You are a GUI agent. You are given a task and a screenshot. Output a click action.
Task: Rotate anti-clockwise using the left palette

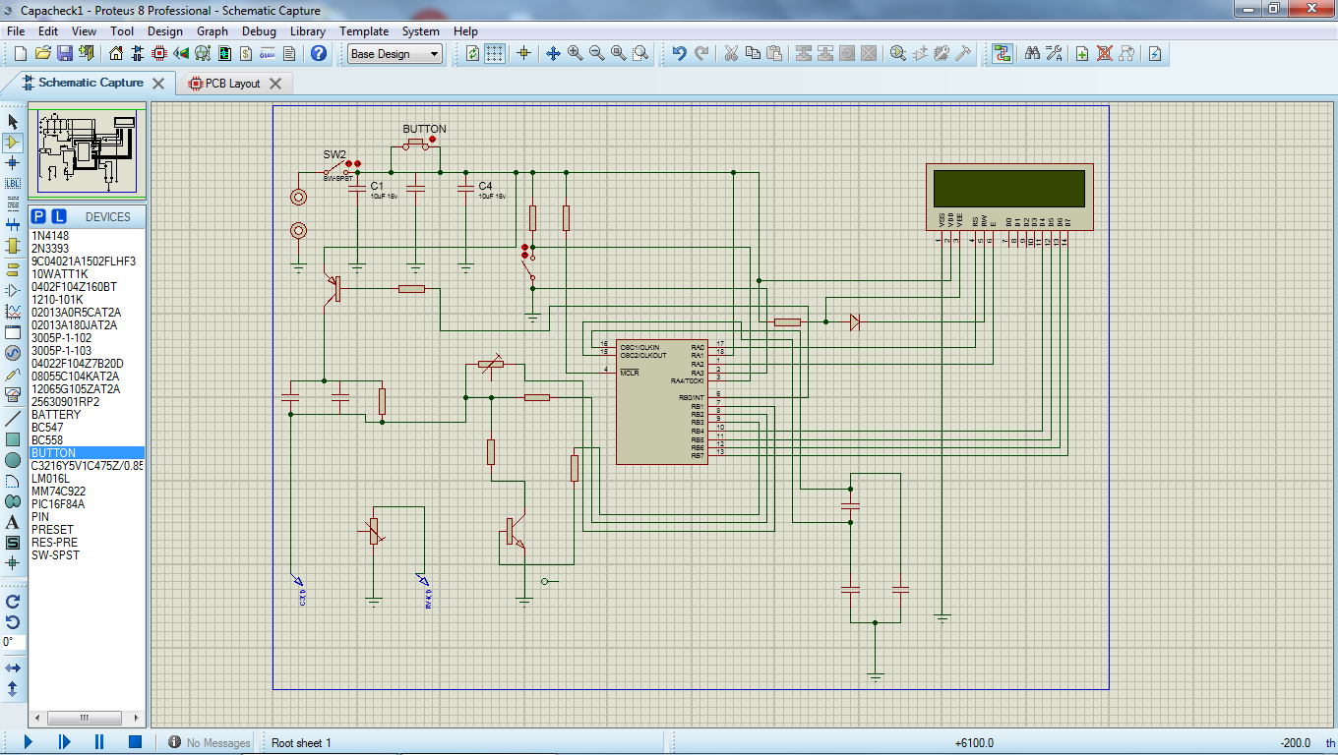click(13, 621)
